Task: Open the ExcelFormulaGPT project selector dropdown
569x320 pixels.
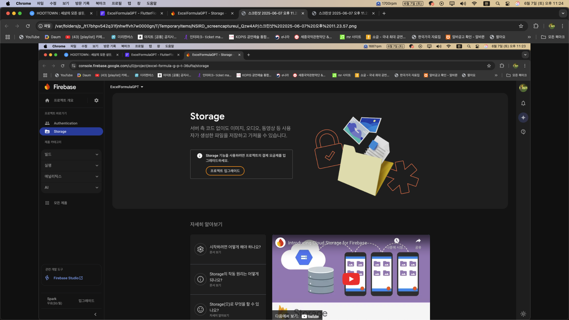Action: [127, 87]
